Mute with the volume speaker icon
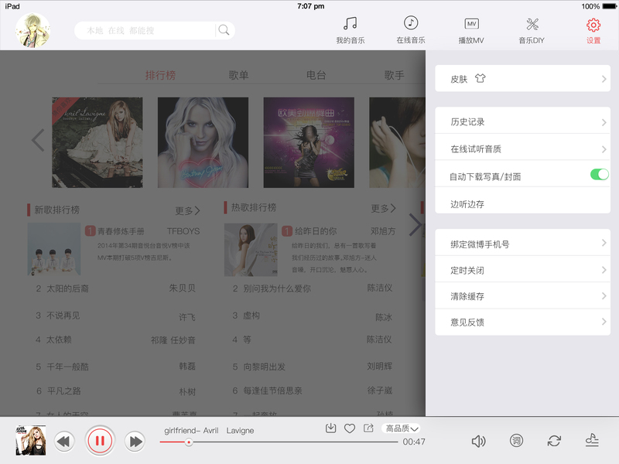 pyautogui.click(x=478, y=441)
